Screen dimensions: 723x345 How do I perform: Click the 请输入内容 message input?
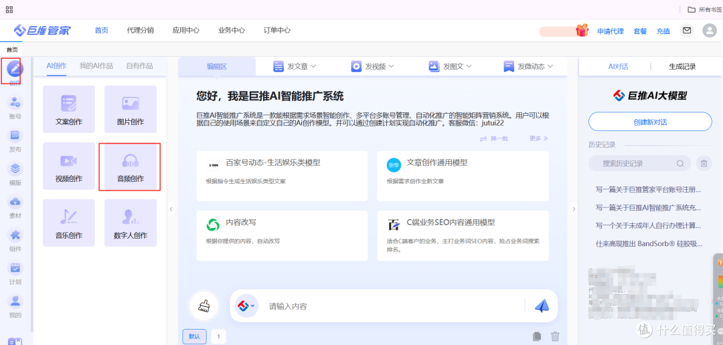[x=394, y=306]
